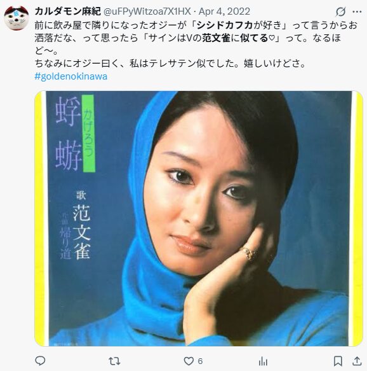
Task: Click the bold シシドカフカ text in tweet
Action: point(225,25)
